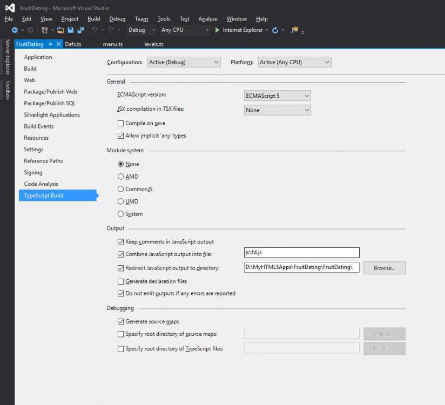This screenshot has height=405, width=445.
Task: Open the Tools menu
Action: pos(164,19)
